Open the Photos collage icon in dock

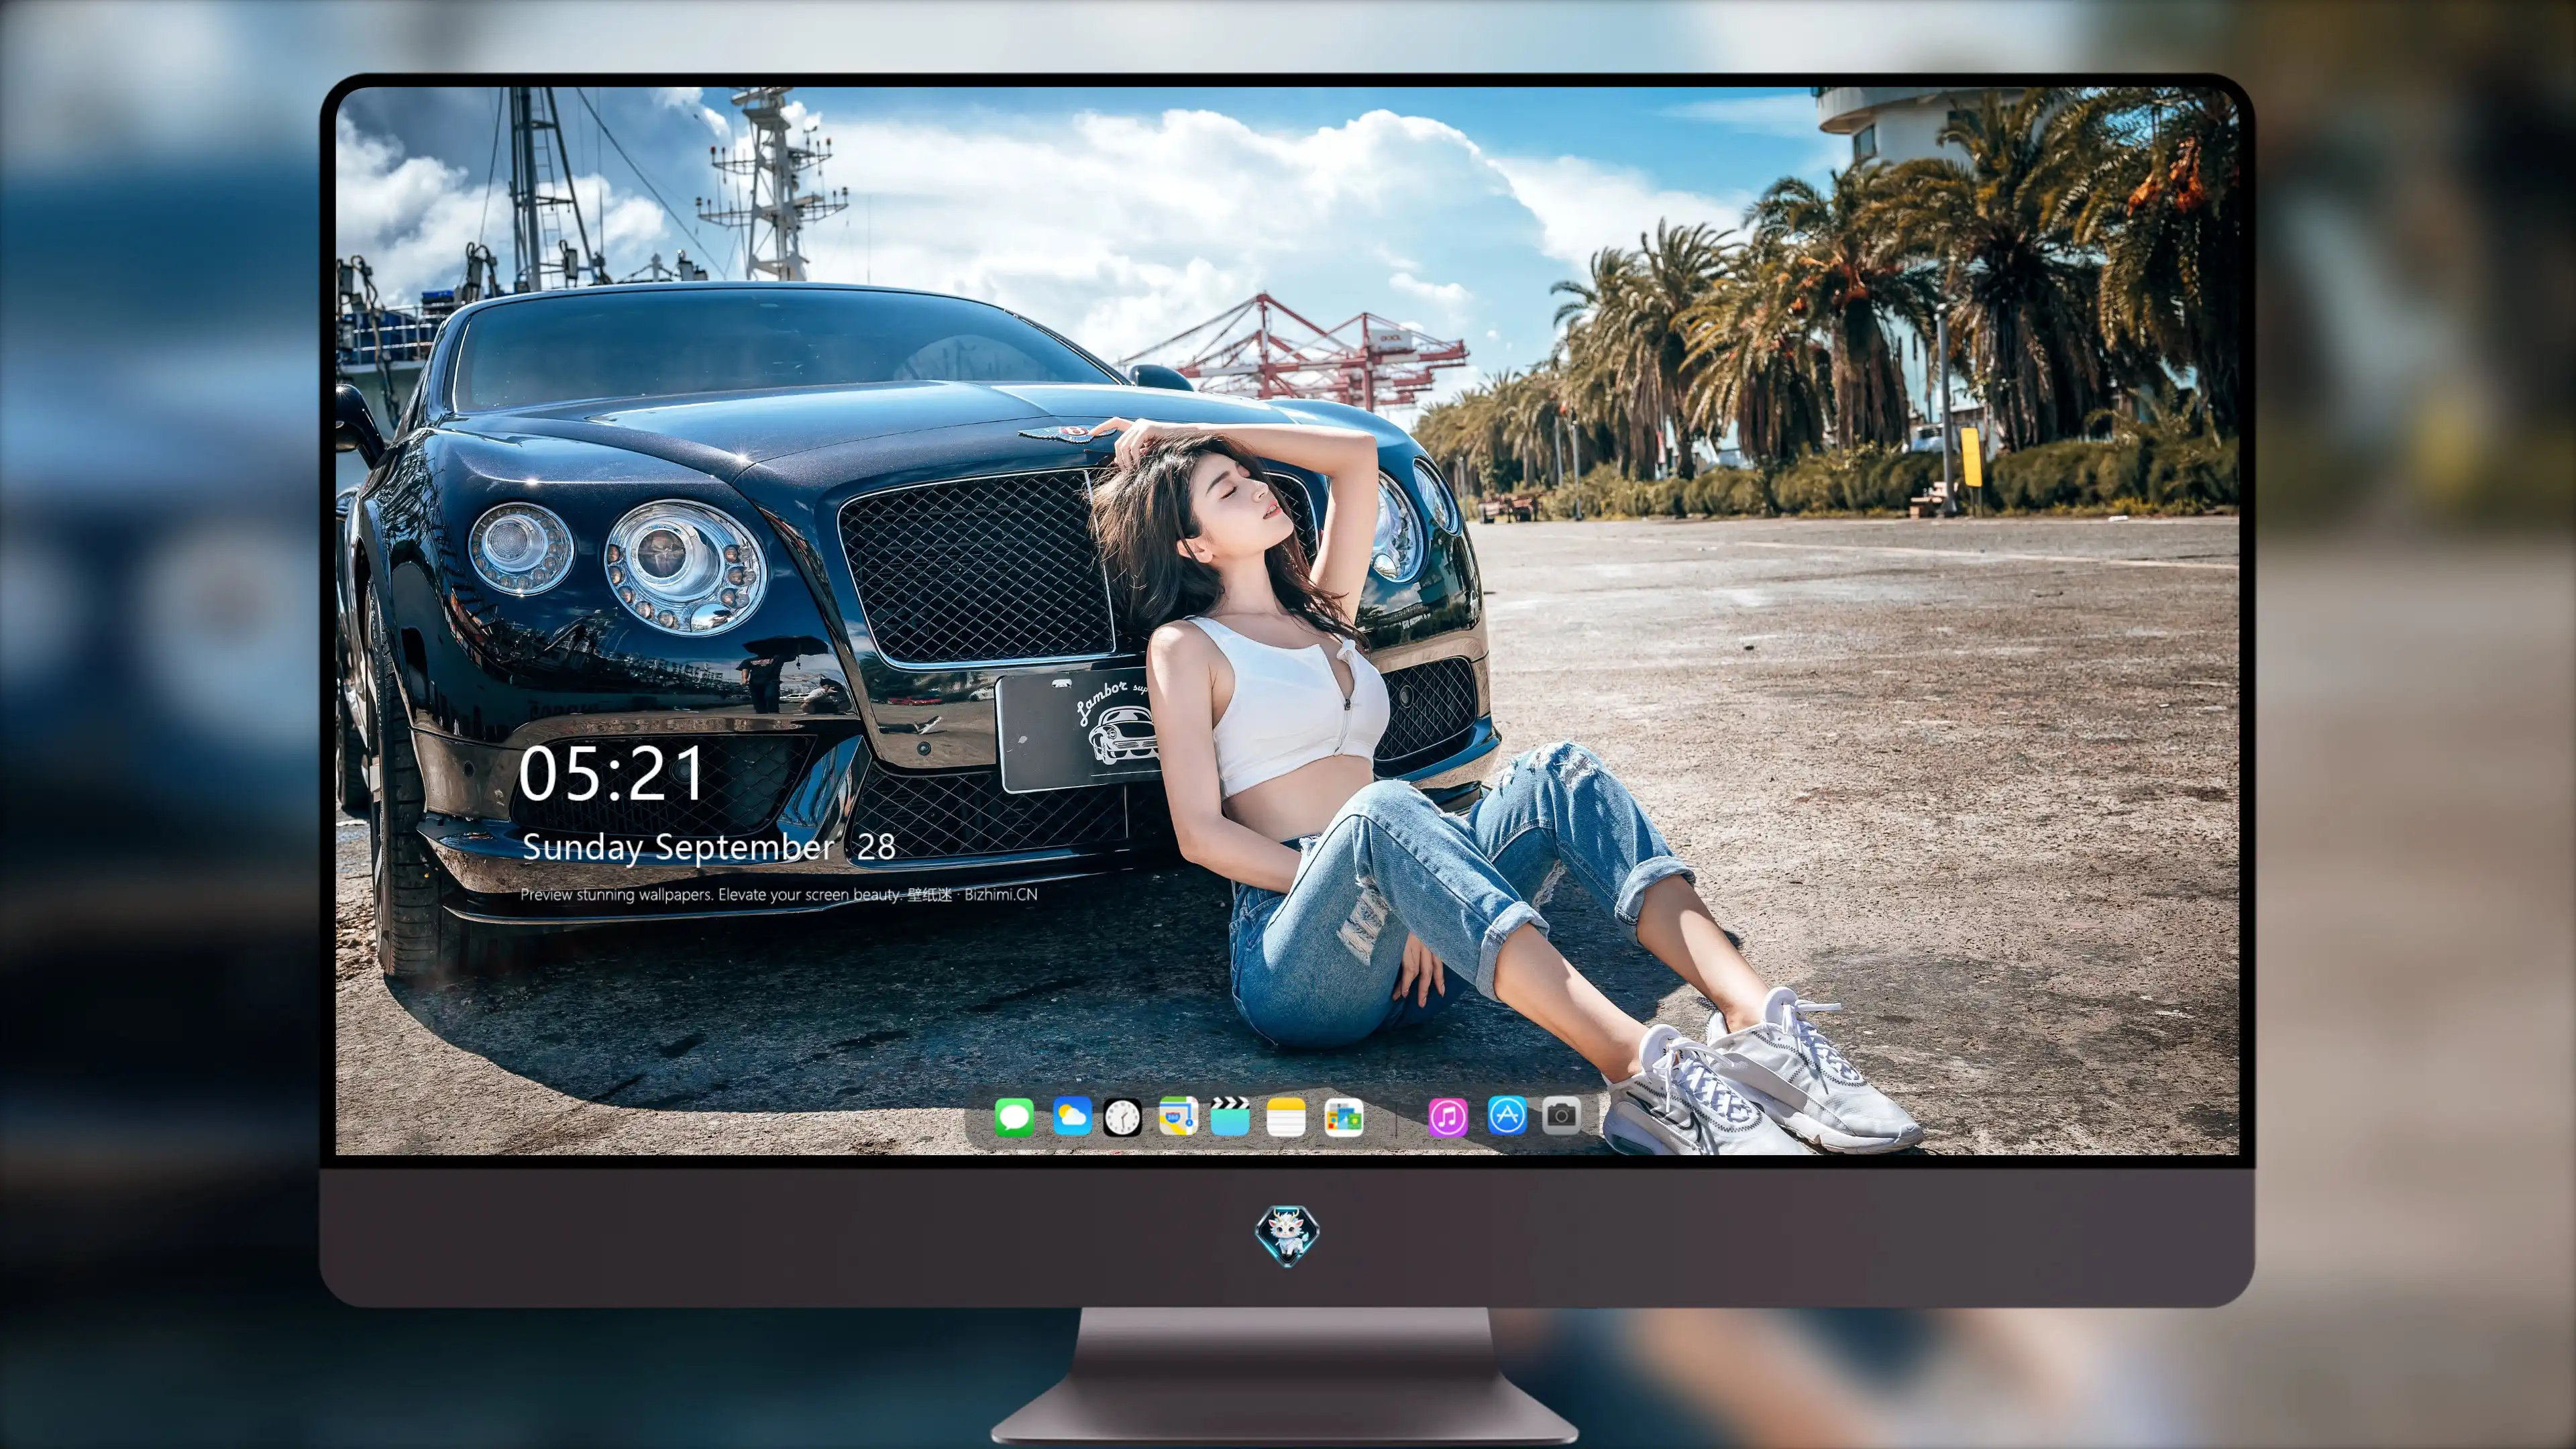[1343, 1117]
